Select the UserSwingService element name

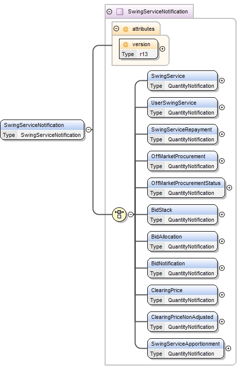[x=174, y=103]
